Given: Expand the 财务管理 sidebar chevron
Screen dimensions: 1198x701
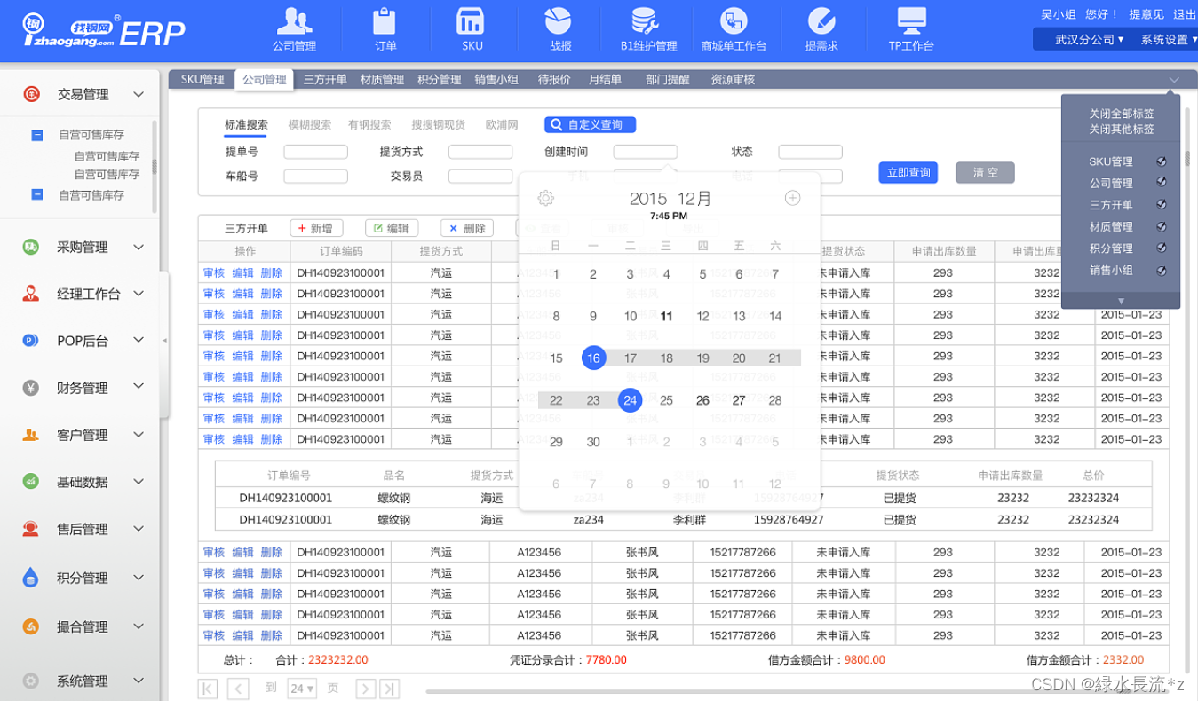Looking at the screenshot, I should point(139,387).
